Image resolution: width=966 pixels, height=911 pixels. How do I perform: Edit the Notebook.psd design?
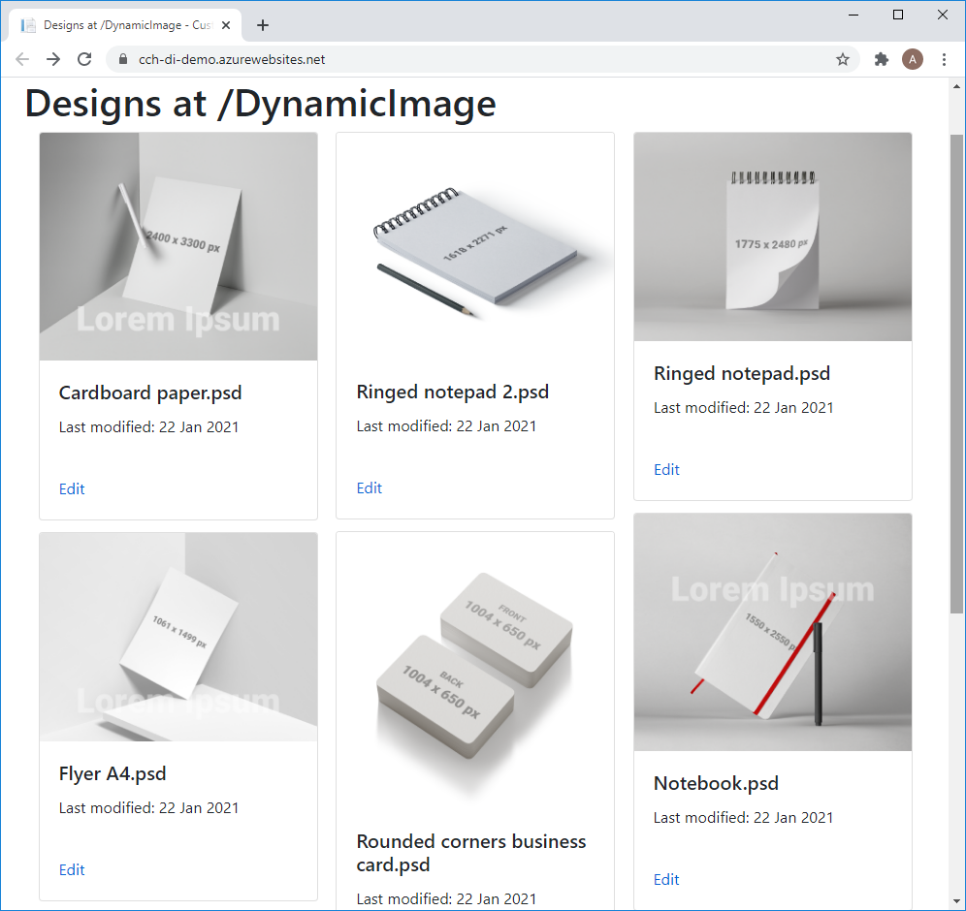666,880
